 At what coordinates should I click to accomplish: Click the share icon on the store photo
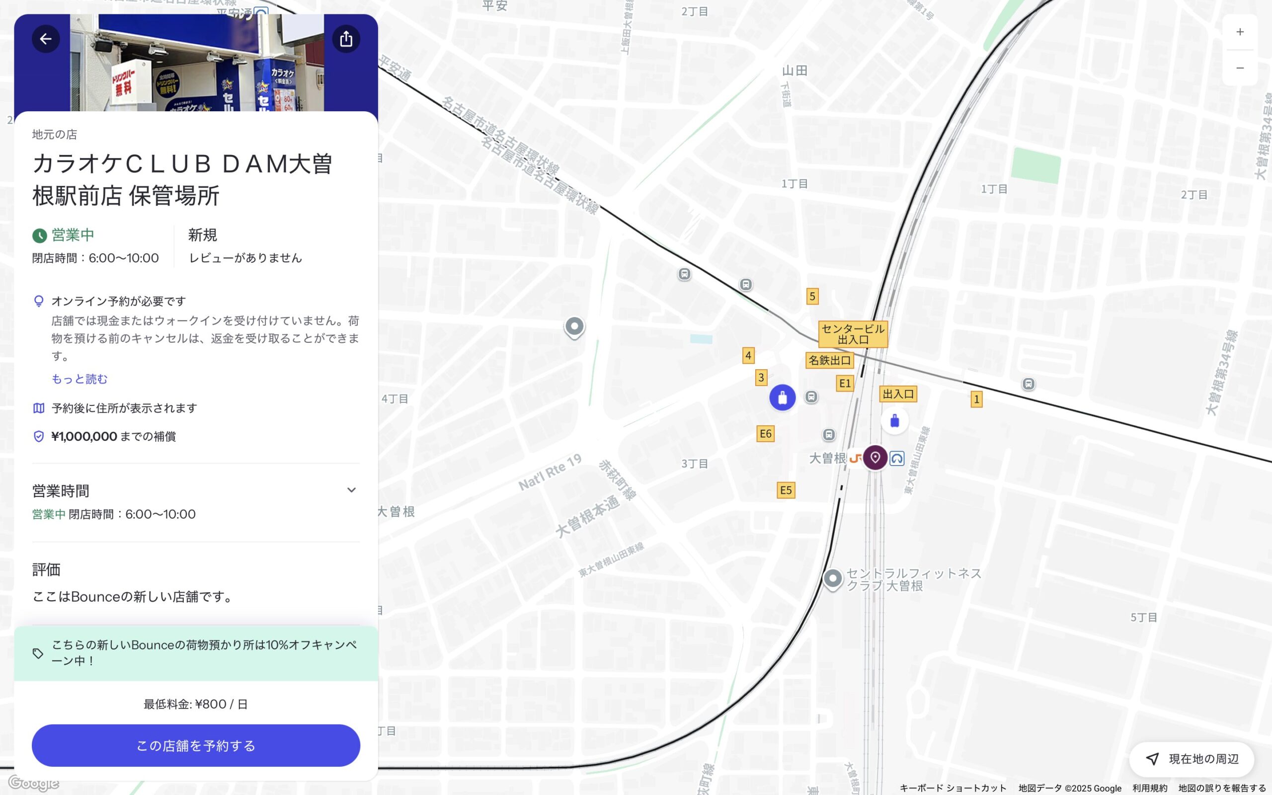pos(346,39)
